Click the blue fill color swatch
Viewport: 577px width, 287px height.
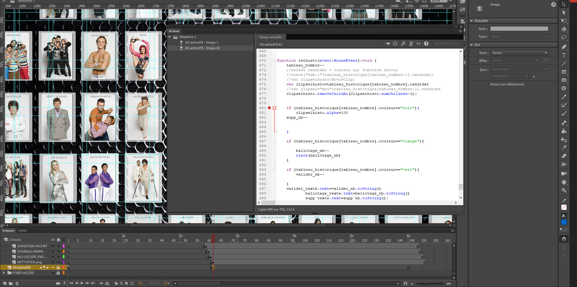[x=564, y=222]
